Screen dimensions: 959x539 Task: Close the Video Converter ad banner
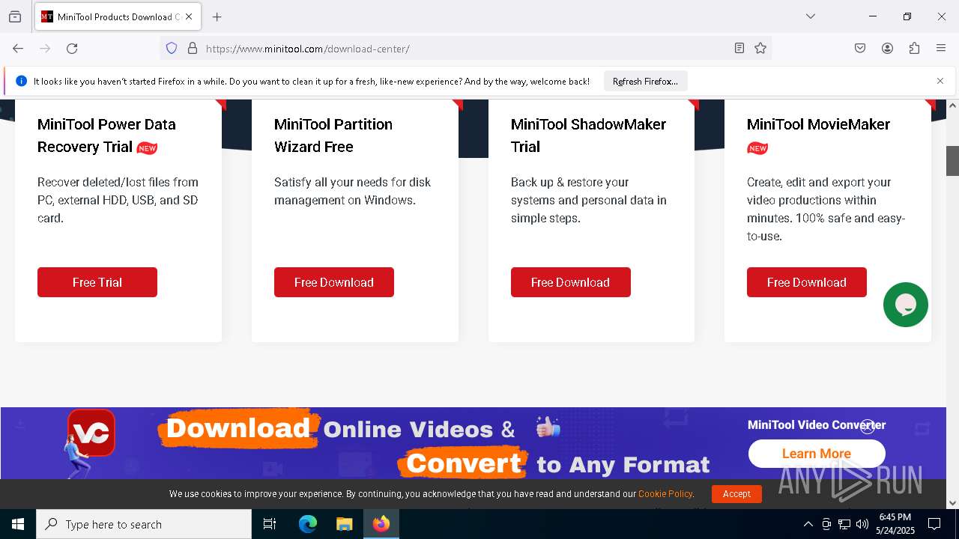click(x=868, y=427)
